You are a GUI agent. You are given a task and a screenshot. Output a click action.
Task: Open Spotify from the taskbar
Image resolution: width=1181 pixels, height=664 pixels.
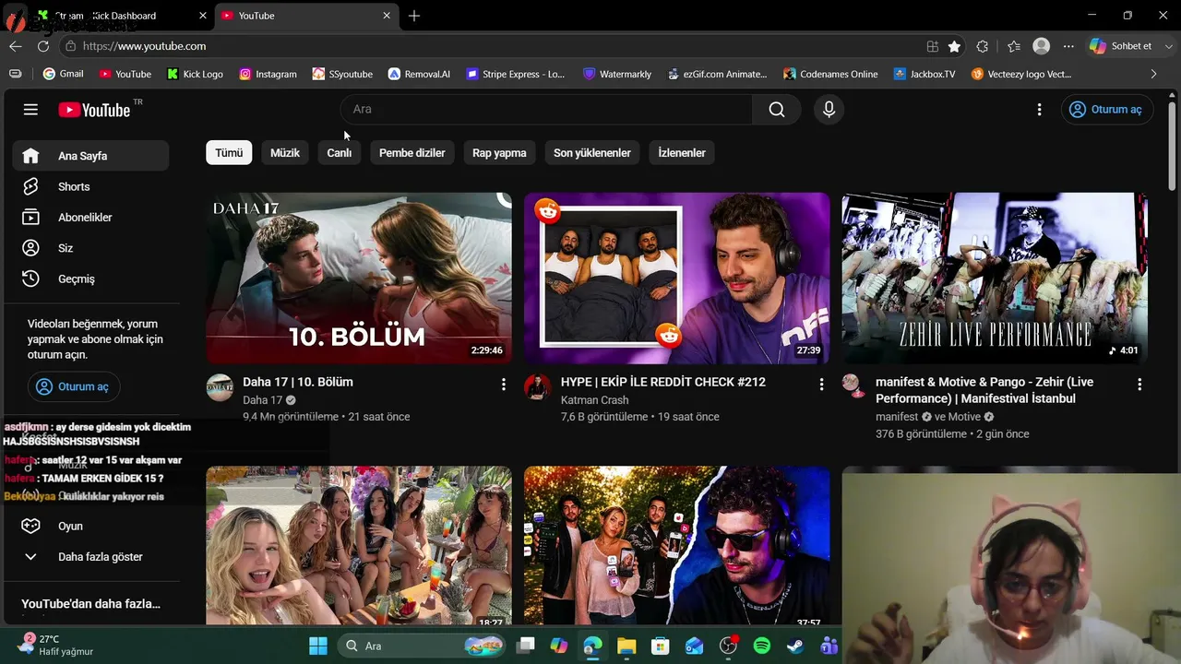tap(762, 646)
